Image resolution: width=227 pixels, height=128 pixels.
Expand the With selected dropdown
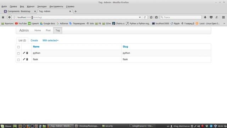click(x=50, y=41)
